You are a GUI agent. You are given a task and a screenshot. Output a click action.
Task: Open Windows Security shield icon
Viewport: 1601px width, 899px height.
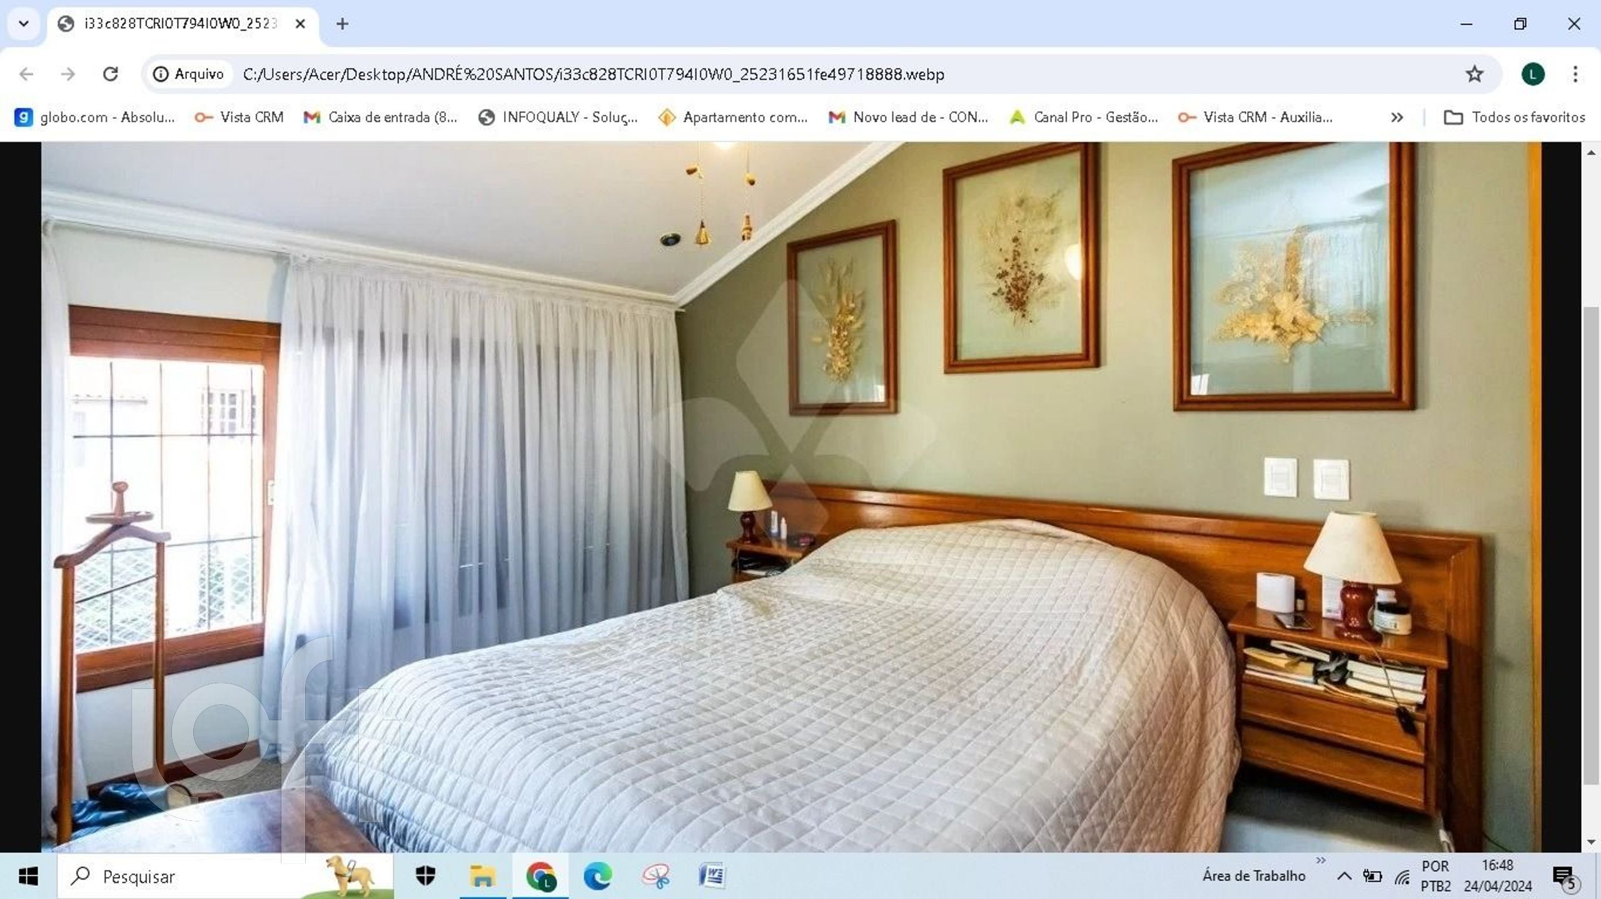click(x=425, y=876)
